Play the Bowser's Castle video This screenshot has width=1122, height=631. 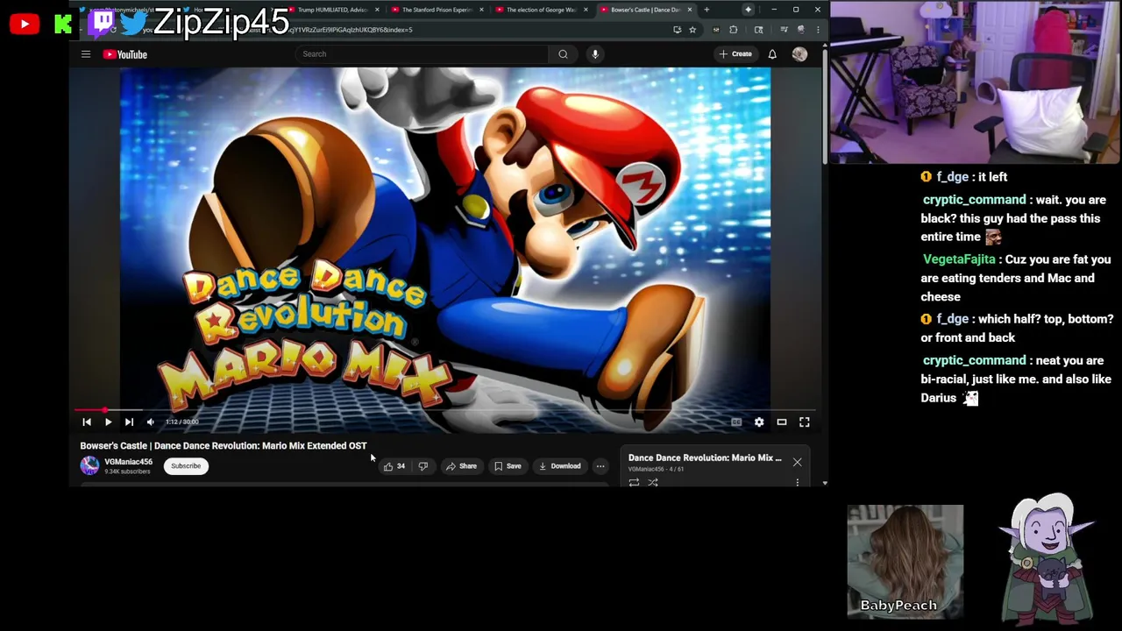pyautogui.click(x=108, y=422)
